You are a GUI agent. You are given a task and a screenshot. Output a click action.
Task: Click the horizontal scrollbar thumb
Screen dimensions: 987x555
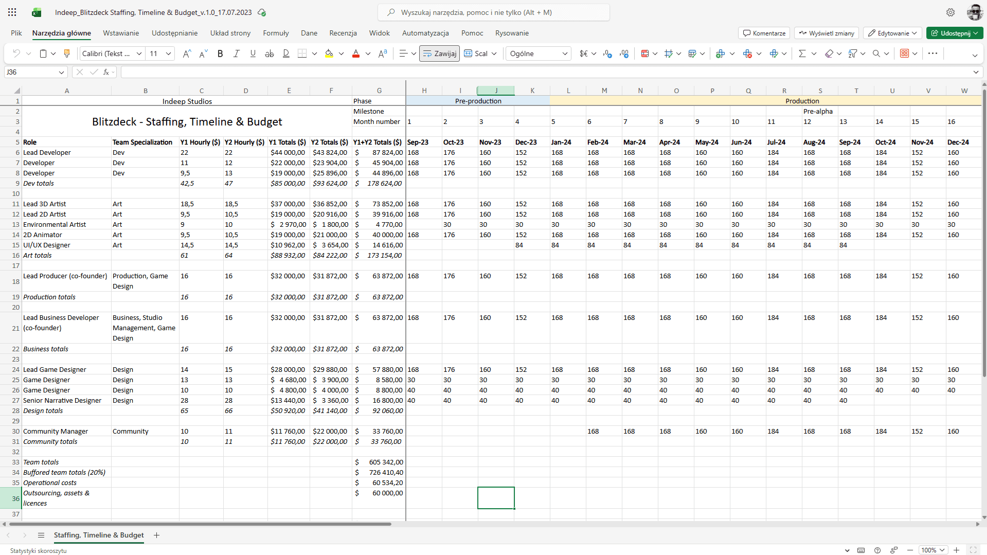[200, 524]
